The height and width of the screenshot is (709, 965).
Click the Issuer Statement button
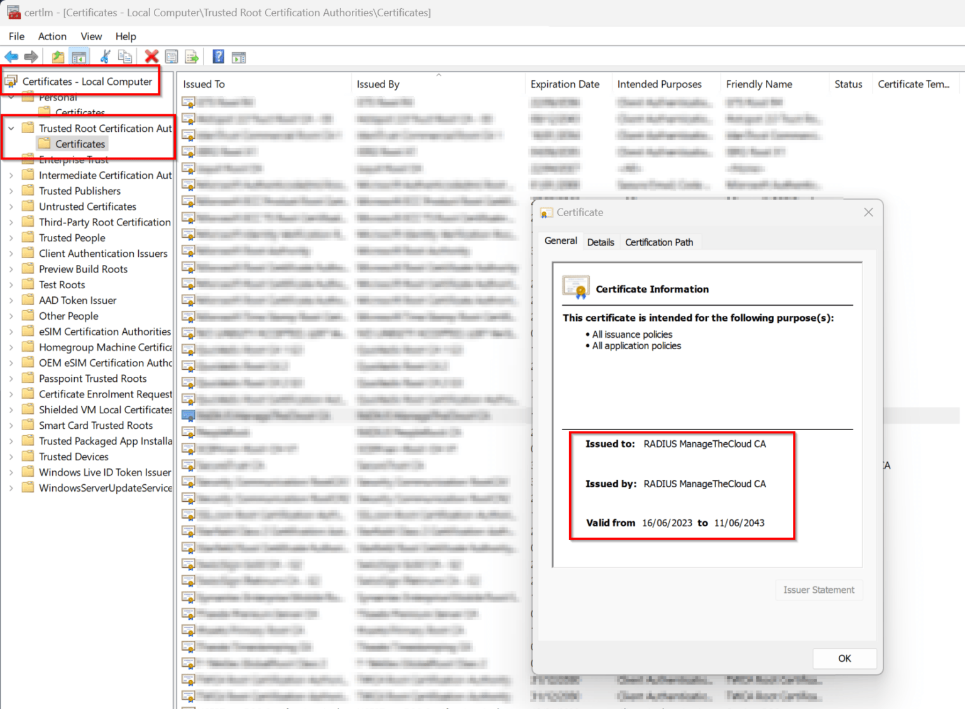tap(818, 590)
